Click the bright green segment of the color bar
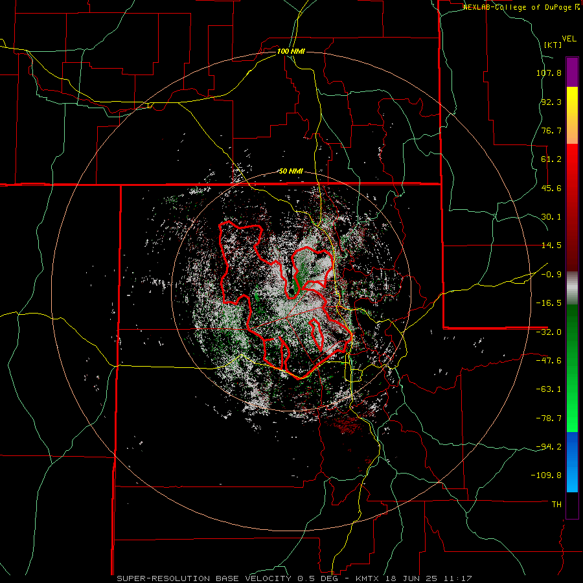The image size is (583, 583). point(572,368)
